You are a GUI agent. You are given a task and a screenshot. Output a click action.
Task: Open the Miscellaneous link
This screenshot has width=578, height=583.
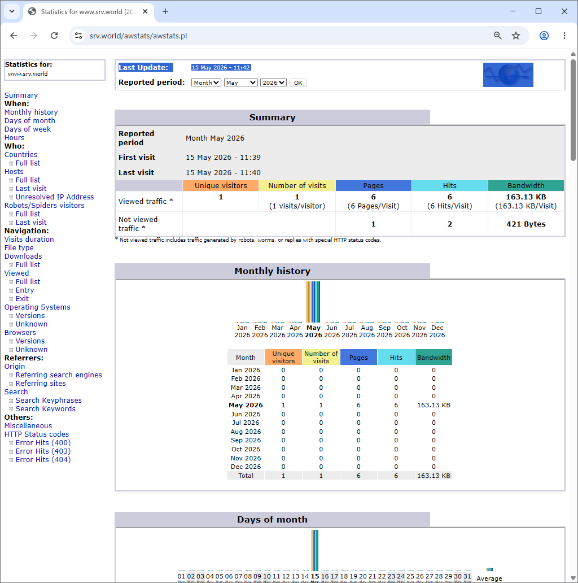click(x=28, y=426)
